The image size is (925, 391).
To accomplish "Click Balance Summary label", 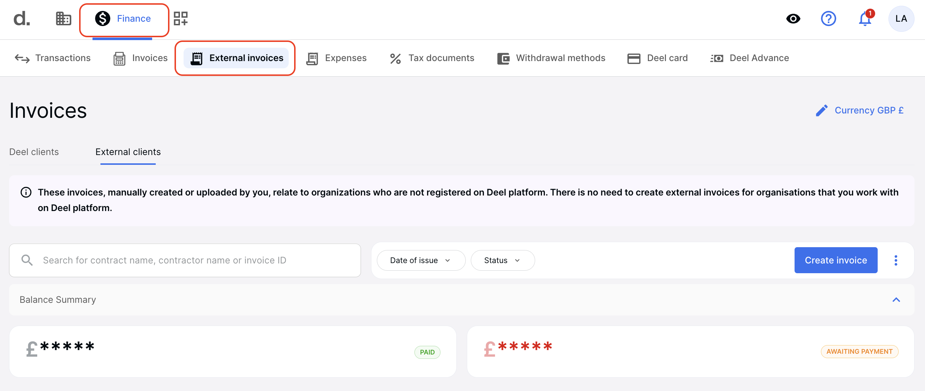I will 58,300.
